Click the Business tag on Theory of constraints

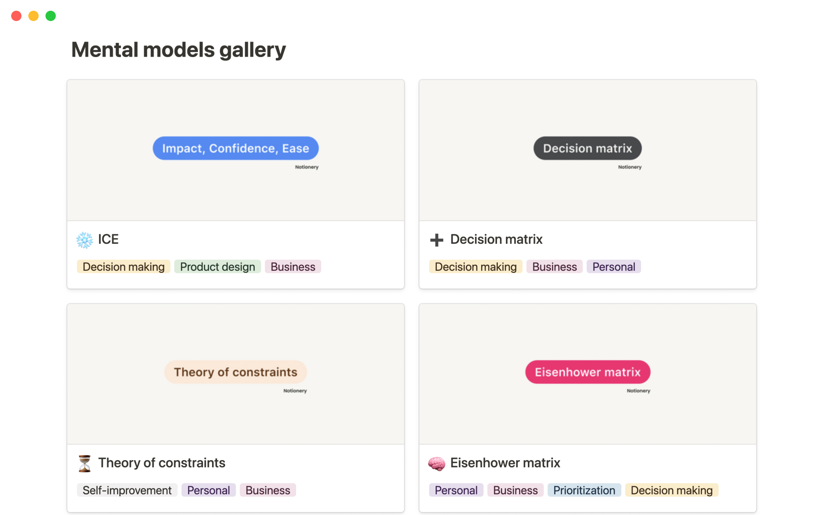tap(268, 491)
